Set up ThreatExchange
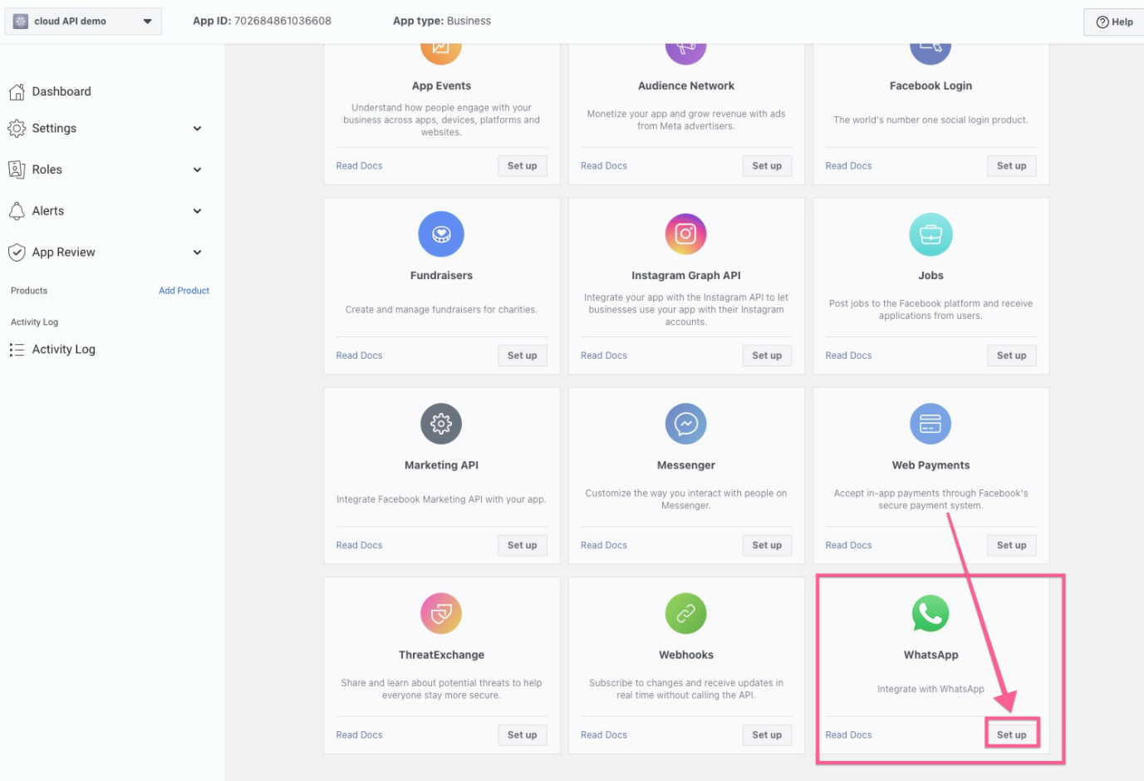 [x=522, y=734]
